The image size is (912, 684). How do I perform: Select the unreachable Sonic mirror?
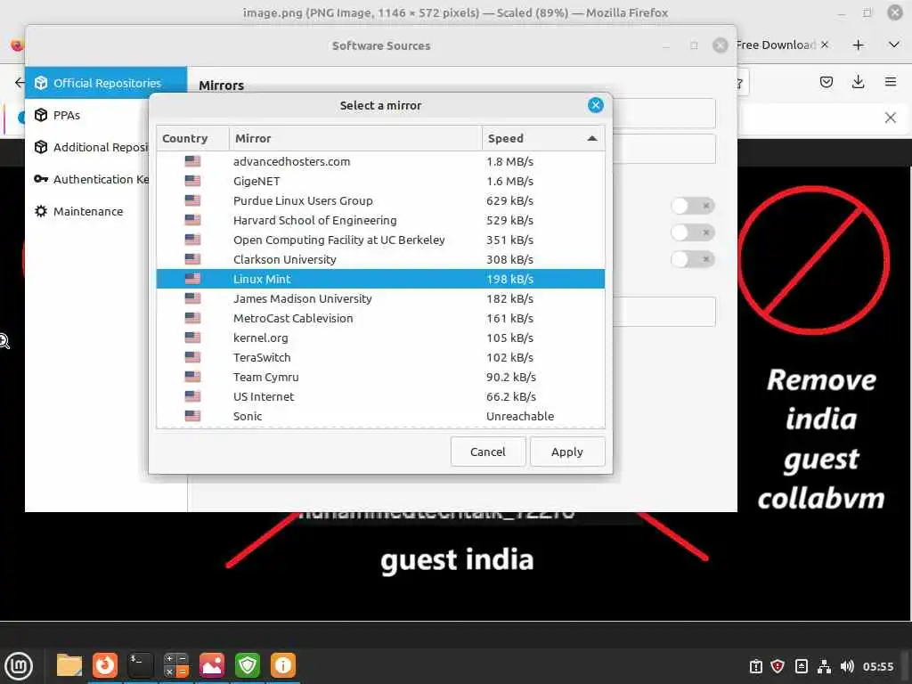pos(380,416)
